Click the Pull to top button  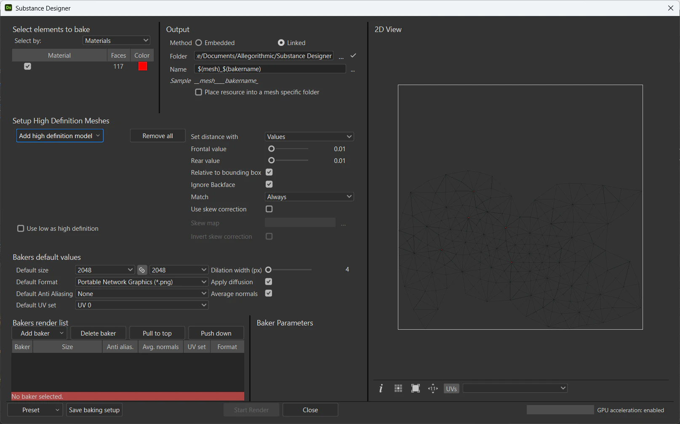point(157,333)
